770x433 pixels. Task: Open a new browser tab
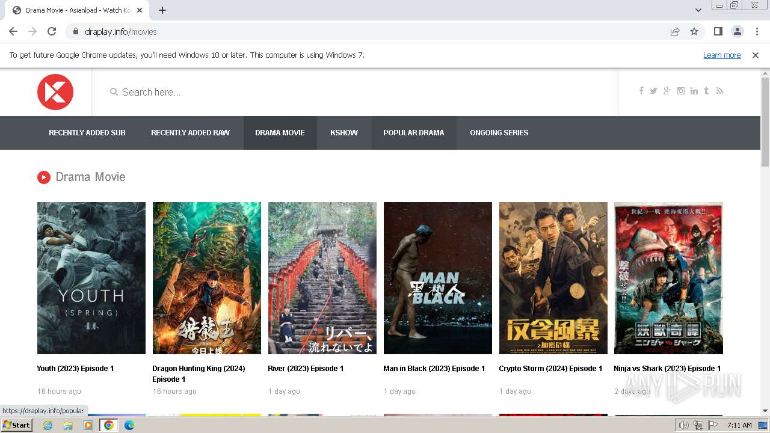pyautogui.click(x=162, y=10)
